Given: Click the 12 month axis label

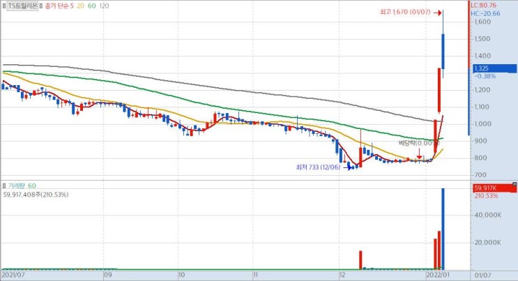Looking at the screenshot, I should click(342, 275).
